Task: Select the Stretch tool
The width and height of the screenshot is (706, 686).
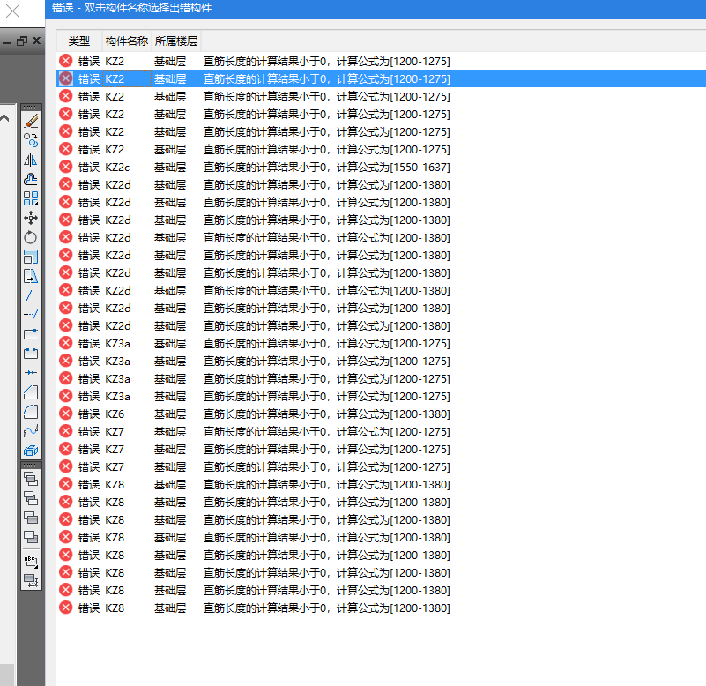Action: (31, 276)
